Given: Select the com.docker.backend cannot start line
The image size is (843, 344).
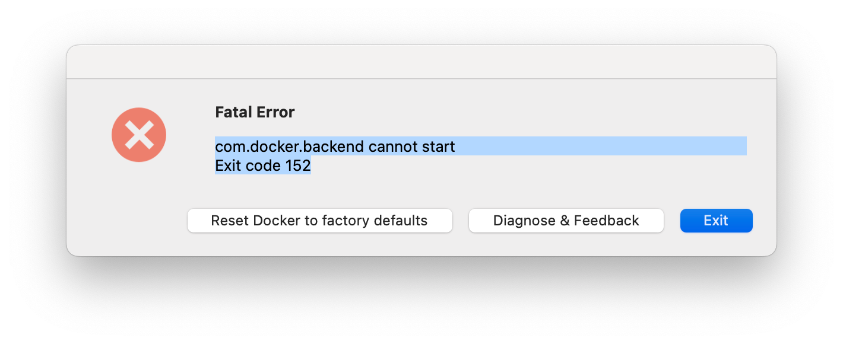Looking at the screenshot, I should 481,146.
